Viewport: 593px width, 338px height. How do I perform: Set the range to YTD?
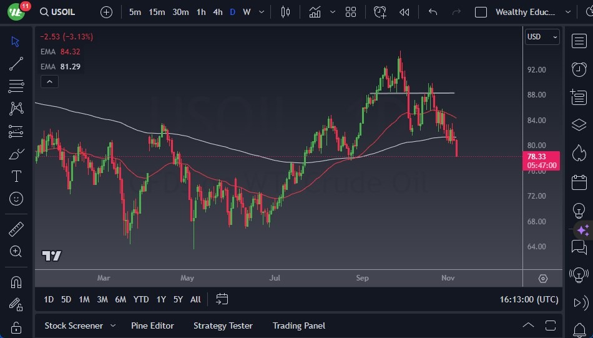click(141, 299)
